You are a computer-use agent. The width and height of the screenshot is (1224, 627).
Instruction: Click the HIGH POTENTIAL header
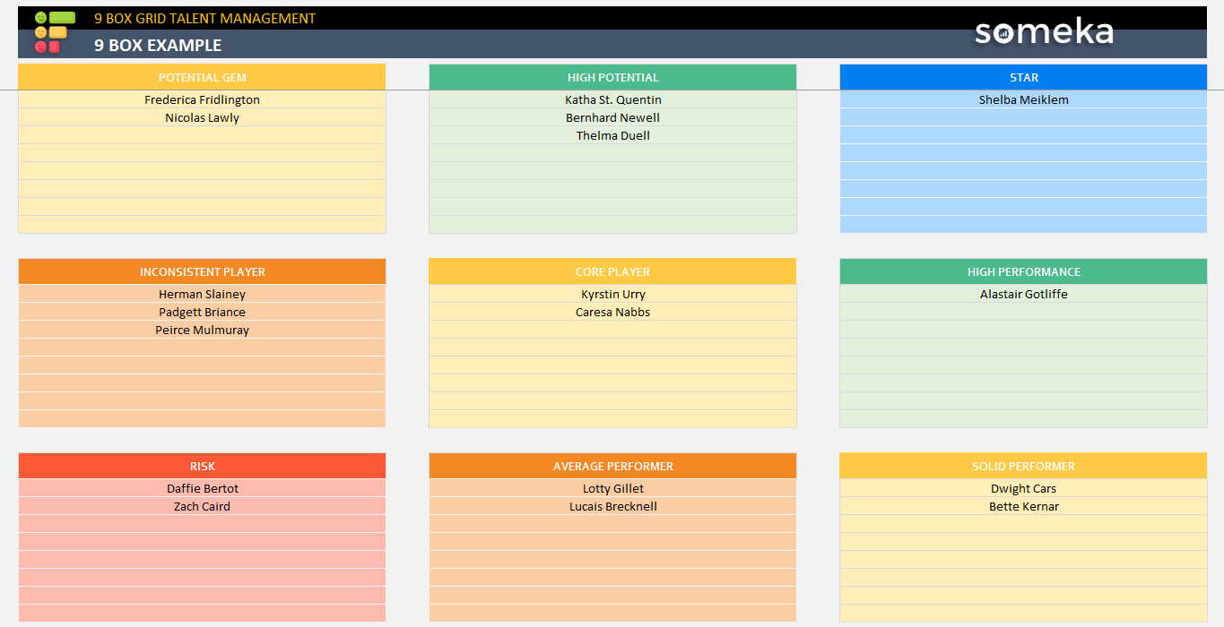pyautogui.click(x=612, y=77)
